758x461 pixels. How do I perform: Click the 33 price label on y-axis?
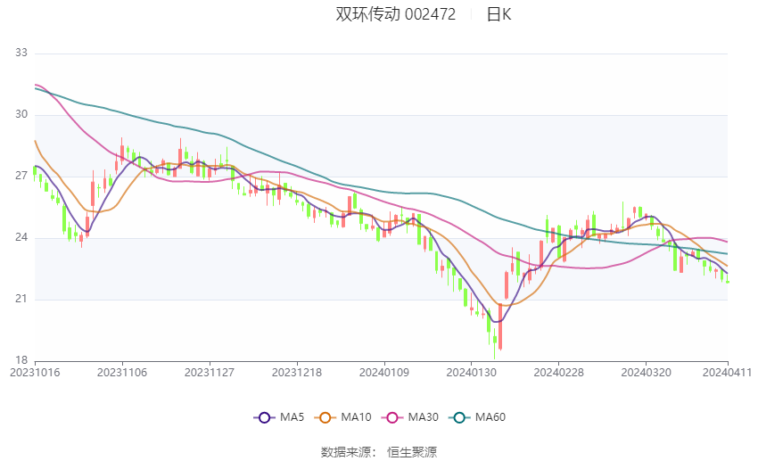[x=22, y=54]
